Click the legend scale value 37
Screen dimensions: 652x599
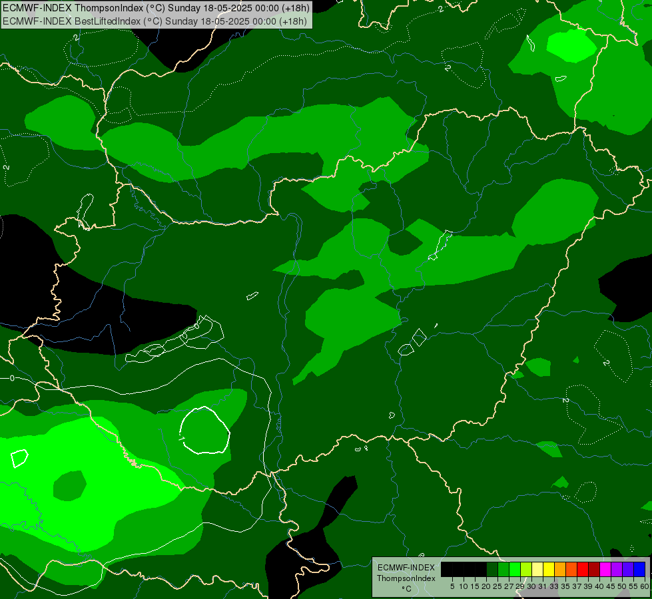(577, 586)
